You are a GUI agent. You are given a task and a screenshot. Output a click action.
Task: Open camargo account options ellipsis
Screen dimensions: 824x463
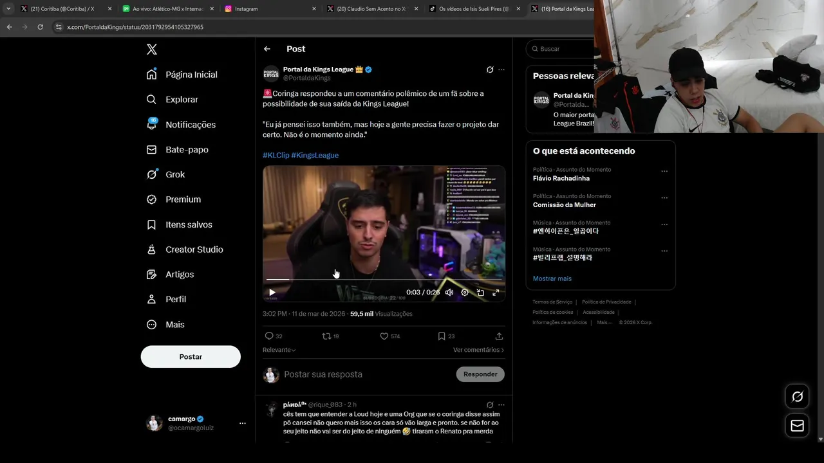point(243,423)
